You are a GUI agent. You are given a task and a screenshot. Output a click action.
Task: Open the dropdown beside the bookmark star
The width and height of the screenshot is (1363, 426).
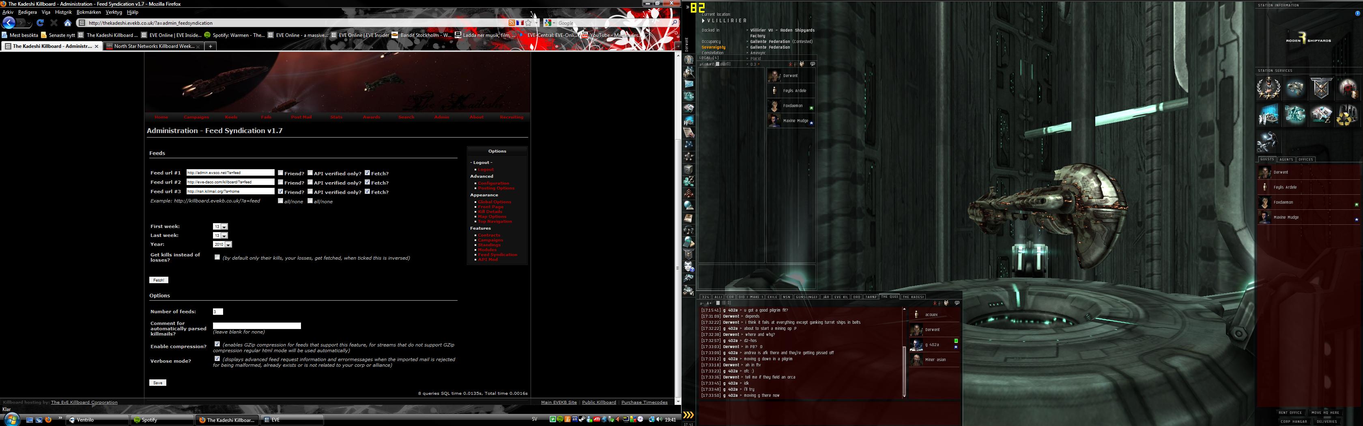pos(537,23)
